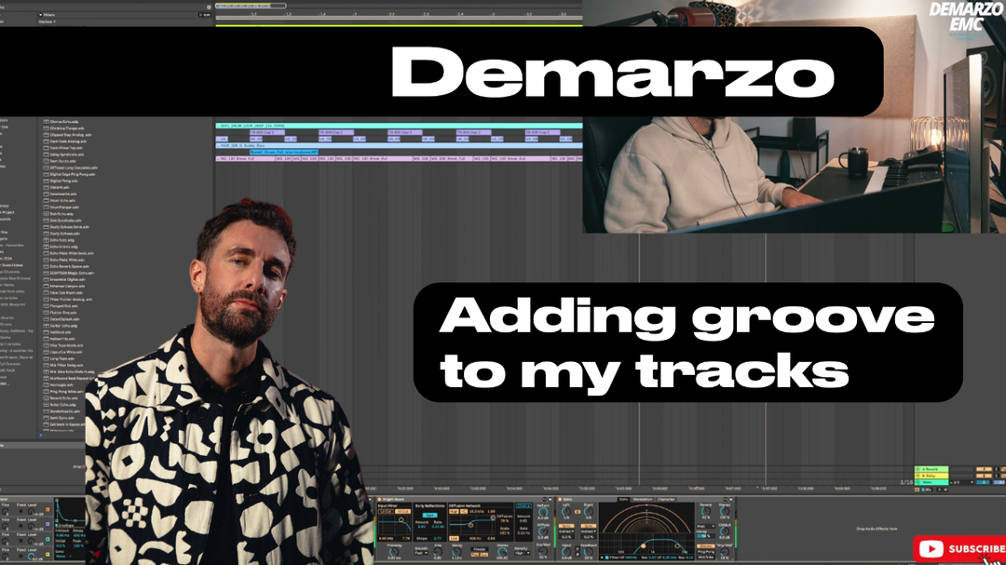Click the browser search clear icon
Viewport: 1006px width, 565px height.
(208, 7)
